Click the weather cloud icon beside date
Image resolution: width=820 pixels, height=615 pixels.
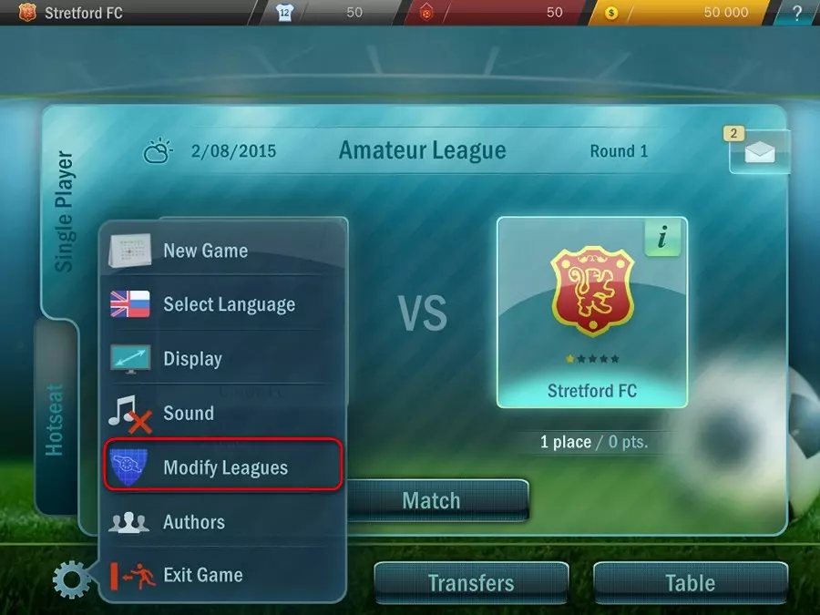coord(158,151)
